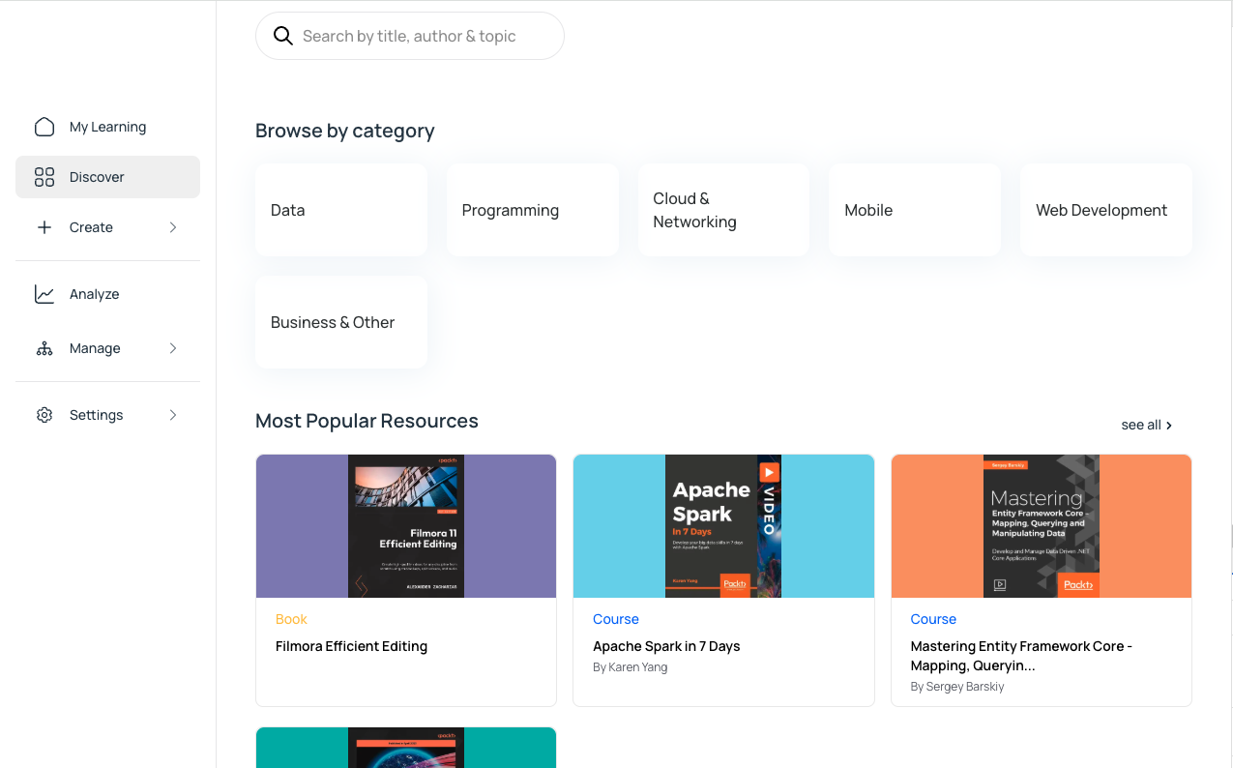Open the Settings menu item
The image size is (1233, 768).
107,415
